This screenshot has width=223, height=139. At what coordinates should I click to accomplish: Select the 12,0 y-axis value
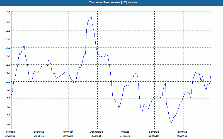click(x=8, y=64)
